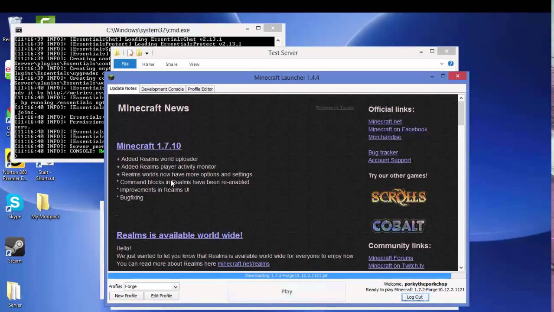Open Minecraft on Twitch.tv link
Viewport: 554px width, 312px height.
pos(396,266)
